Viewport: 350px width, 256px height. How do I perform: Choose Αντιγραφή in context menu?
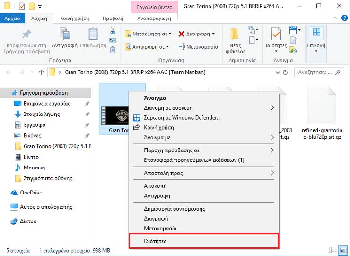tap(203, 196)
